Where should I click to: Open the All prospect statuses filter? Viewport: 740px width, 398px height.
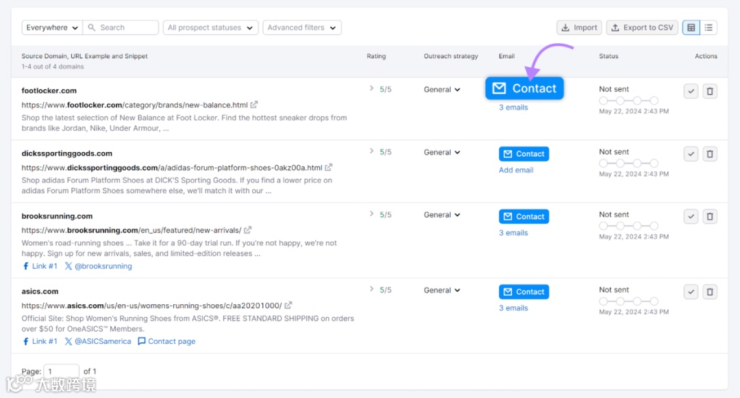click(x=210, y=28)
